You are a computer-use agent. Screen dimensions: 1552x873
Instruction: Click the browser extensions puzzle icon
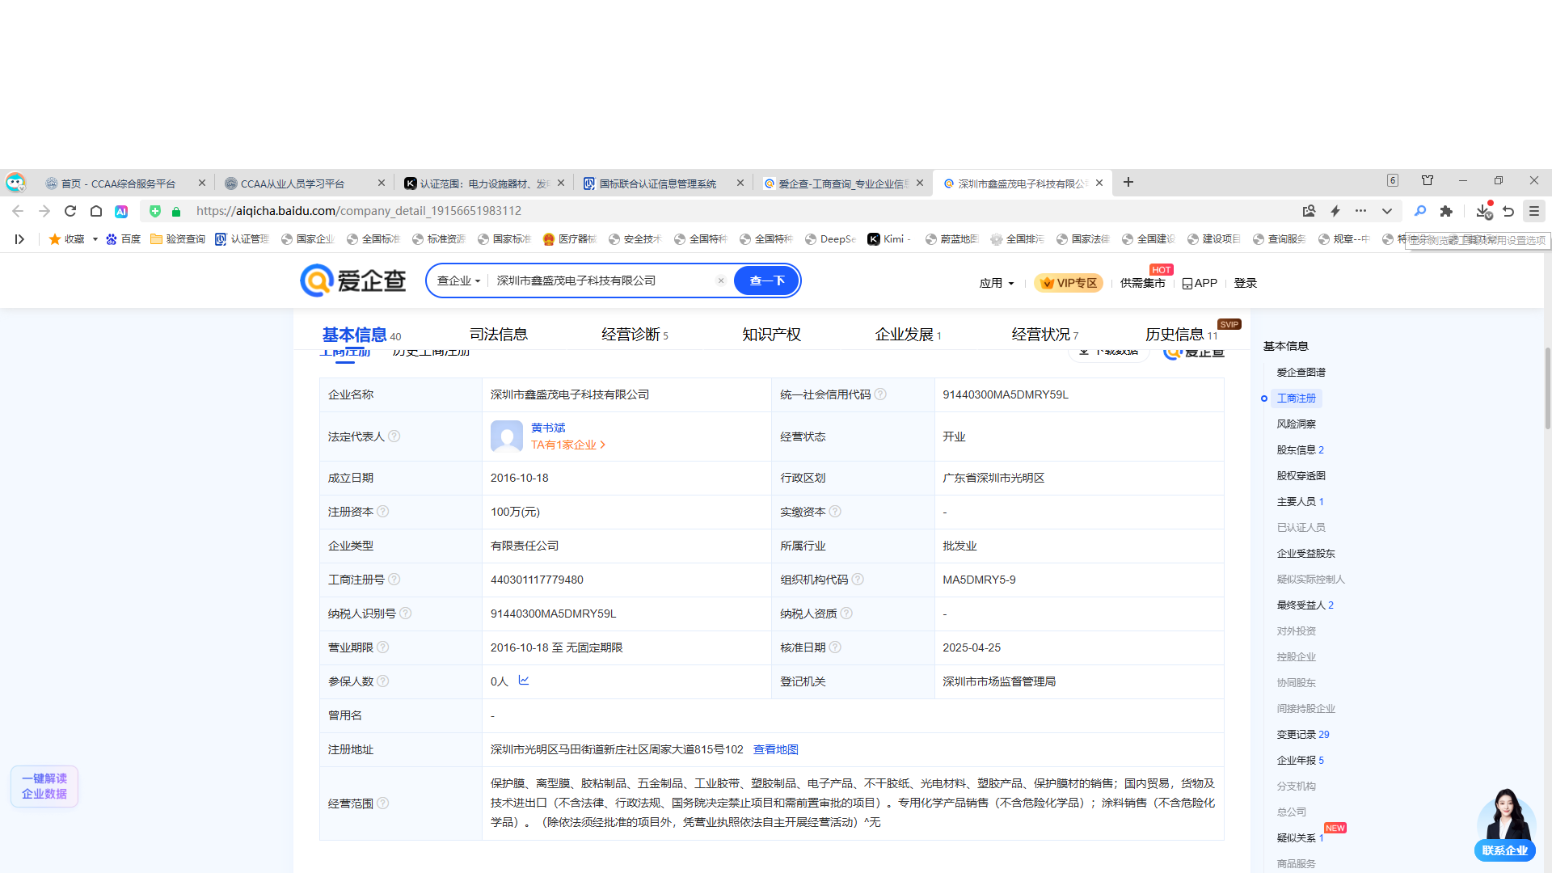pos(1446,211)
